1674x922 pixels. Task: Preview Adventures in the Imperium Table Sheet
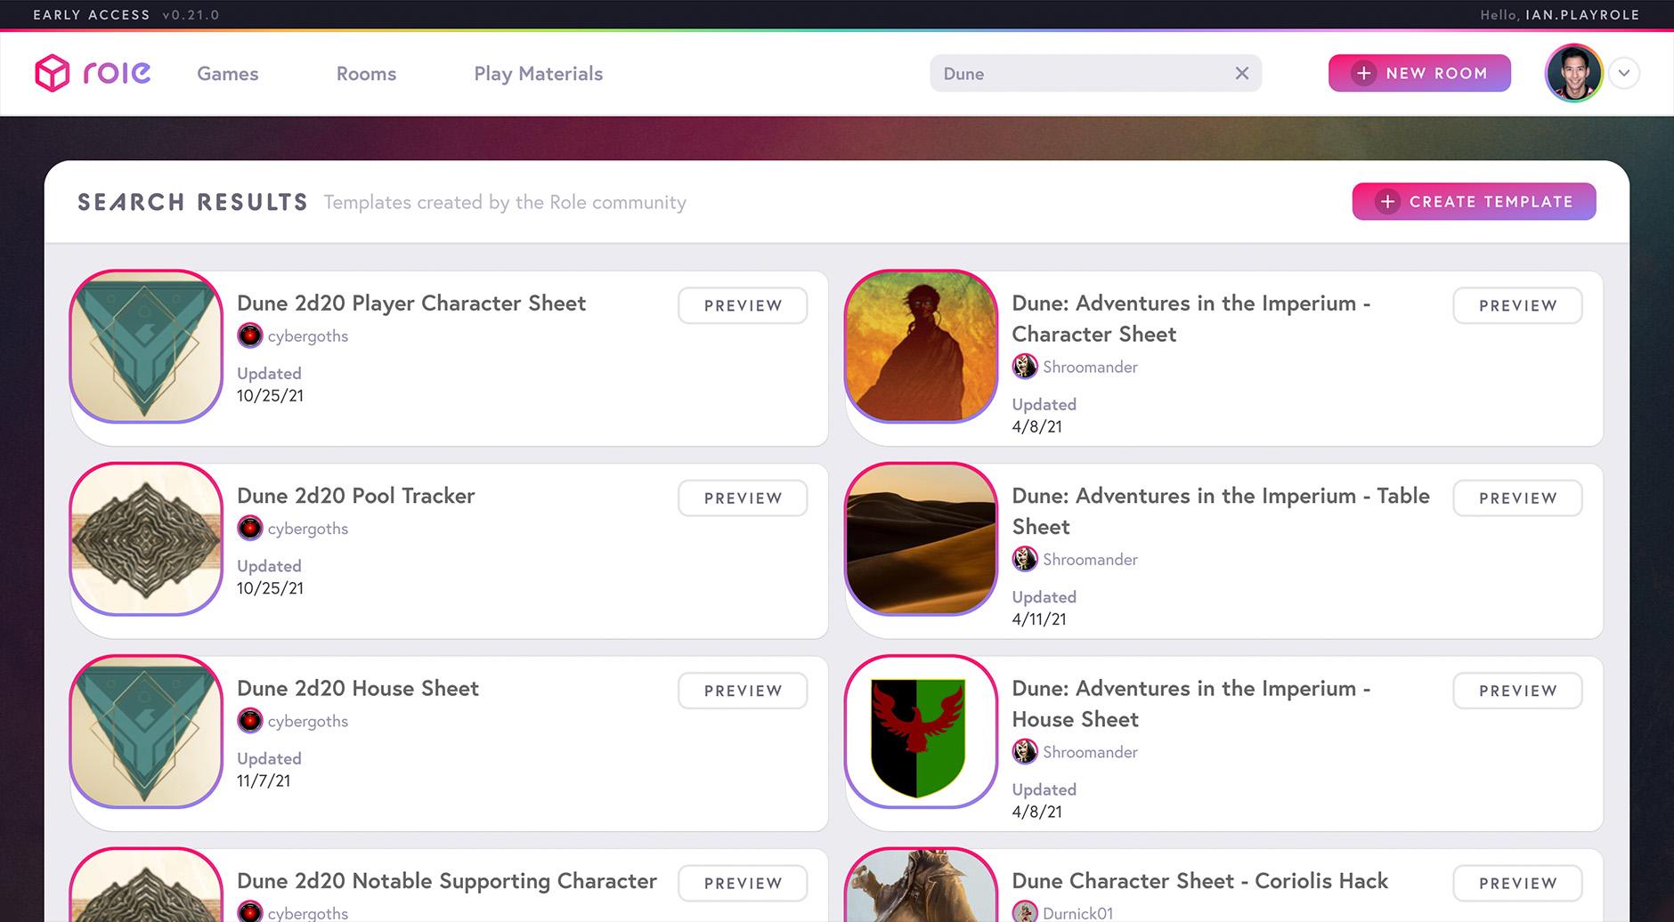click(1517, 498)
